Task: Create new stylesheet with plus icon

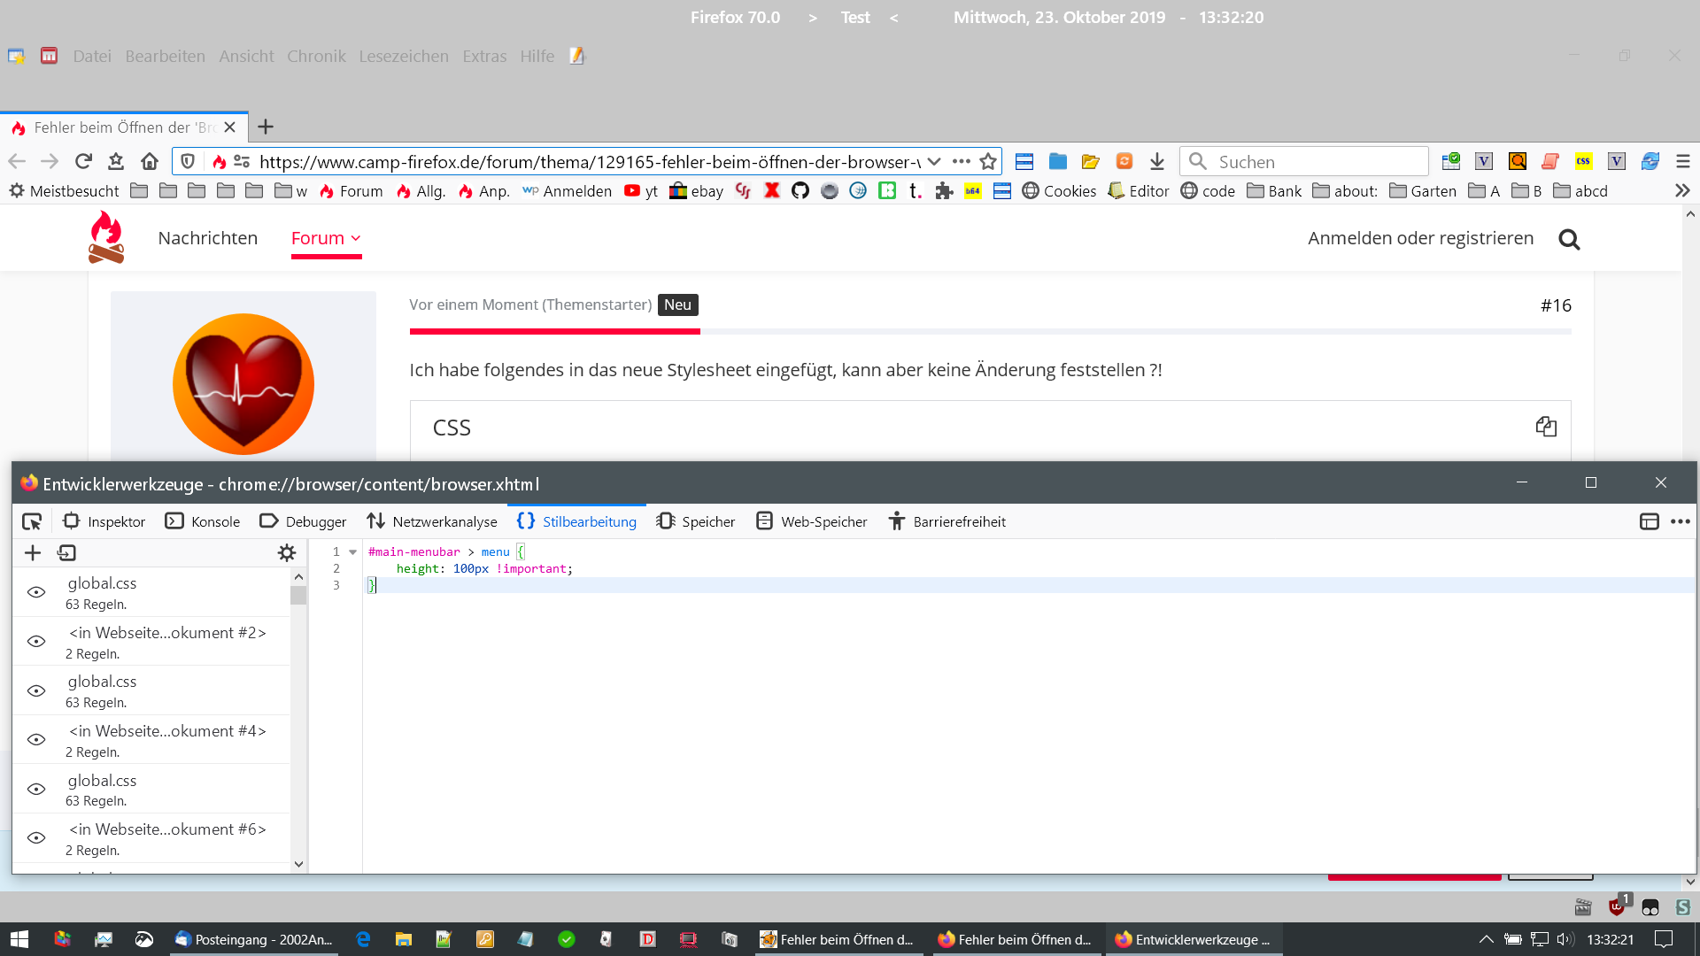Action: 33,553
